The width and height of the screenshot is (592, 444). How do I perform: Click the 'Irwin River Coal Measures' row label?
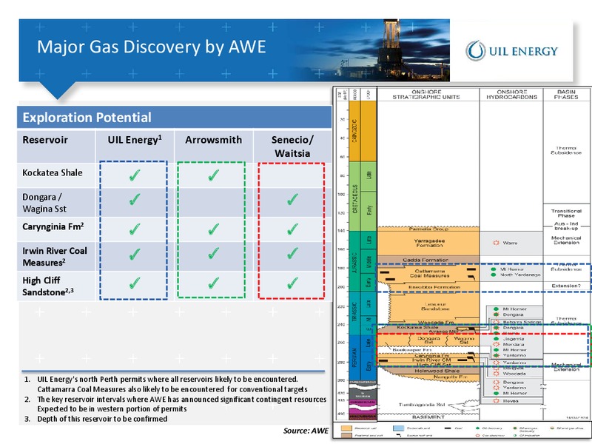click(55, 256)
